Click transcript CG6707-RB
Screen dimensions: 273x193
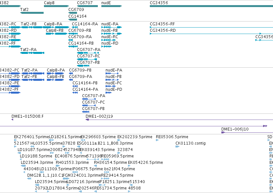[x=83, y=66]
